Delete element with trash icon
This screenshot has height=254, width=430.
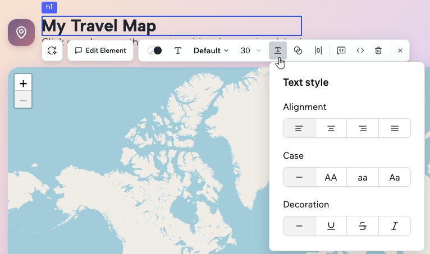378,50
